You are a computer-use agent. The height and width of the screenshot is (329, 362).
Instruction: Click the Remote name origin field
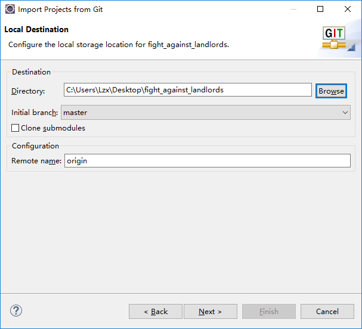tap(208, 160)
